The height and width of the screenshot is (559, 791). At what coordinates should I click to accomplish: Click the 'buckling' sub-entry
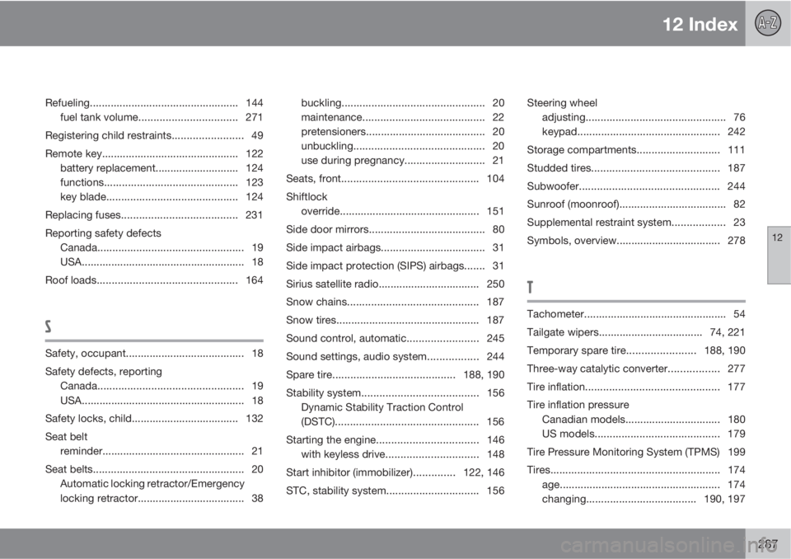pos(403,103)
